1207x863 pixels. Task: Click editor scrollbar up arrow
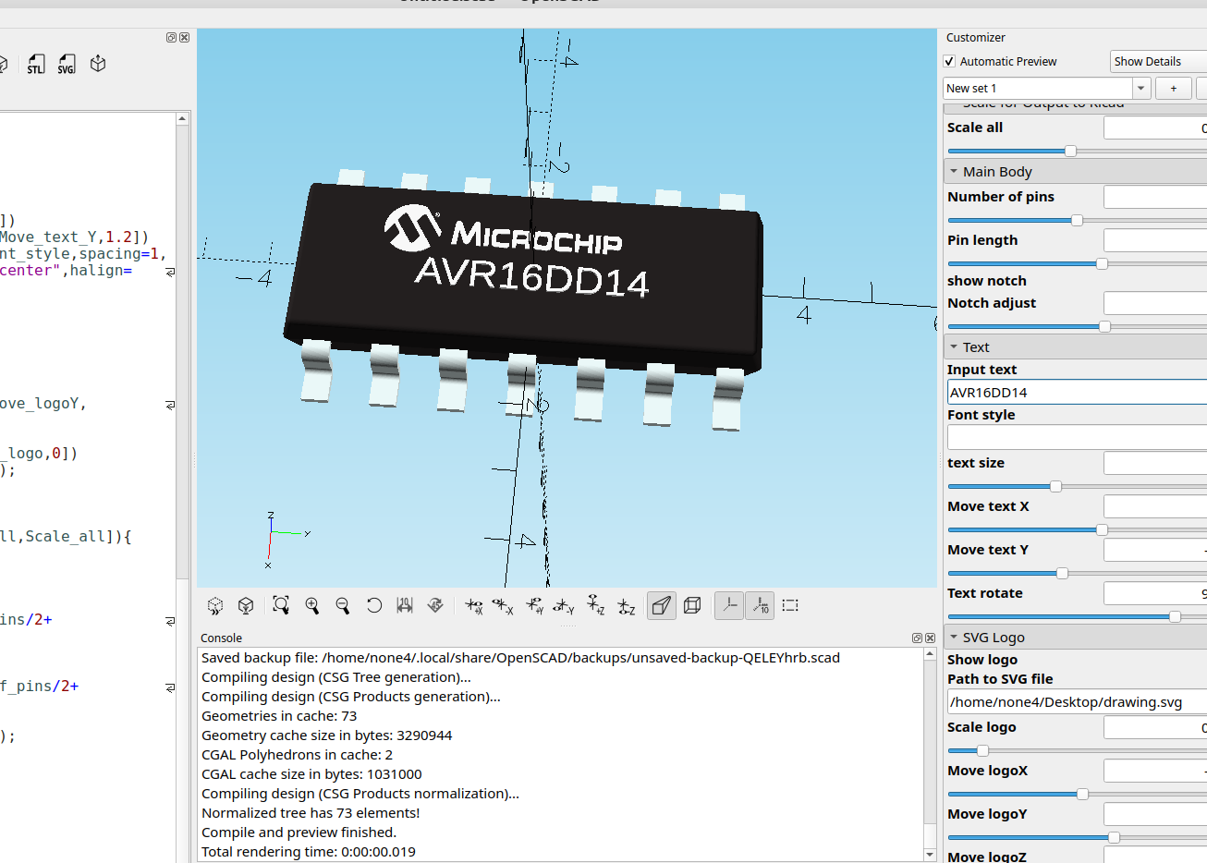(182, 118)
